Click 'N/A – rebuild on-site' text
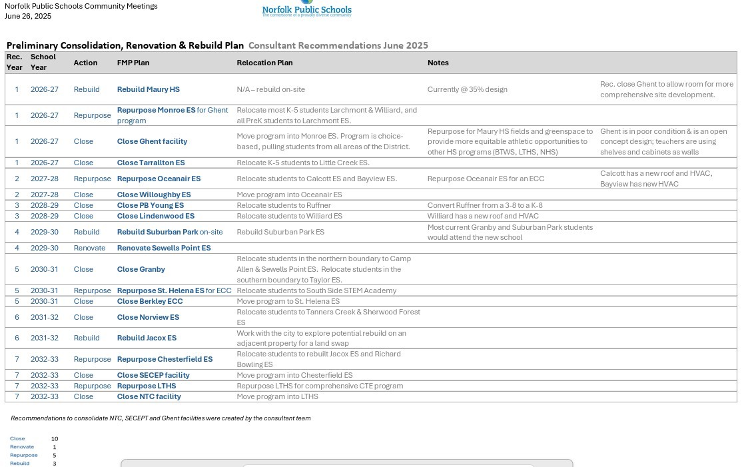This screenshot has width=748, height=467. (270, 89)
